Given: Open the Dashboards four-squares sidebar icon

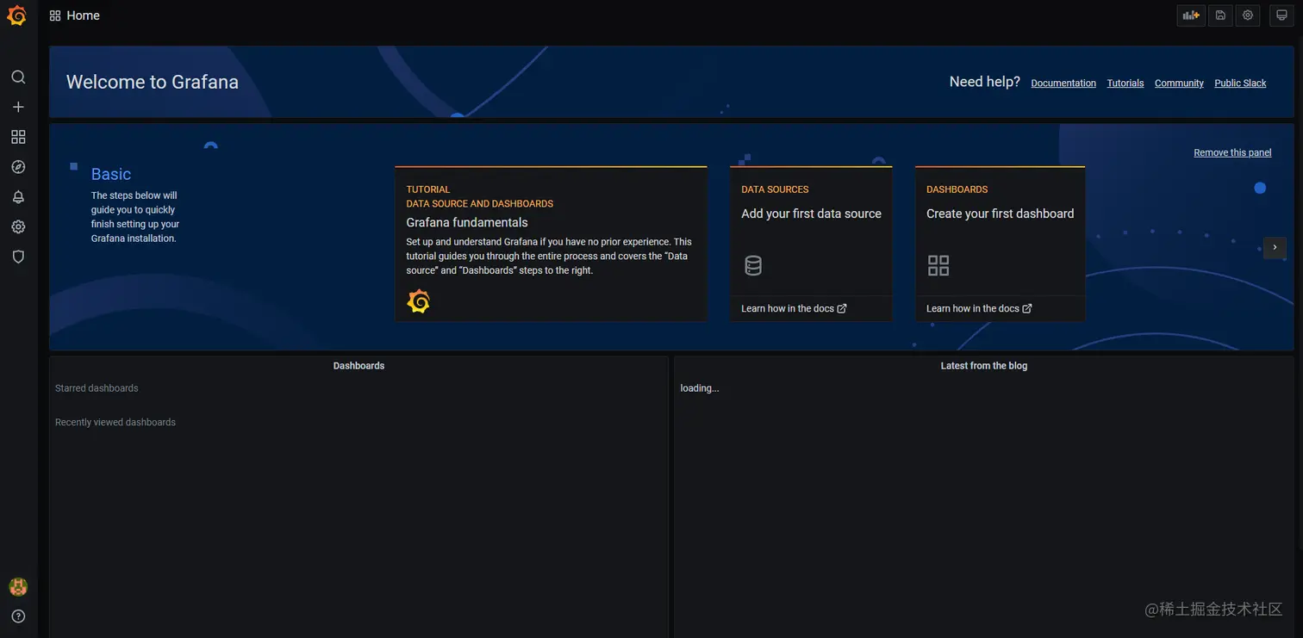Looking at the screenshot, I should coord(18,137).
